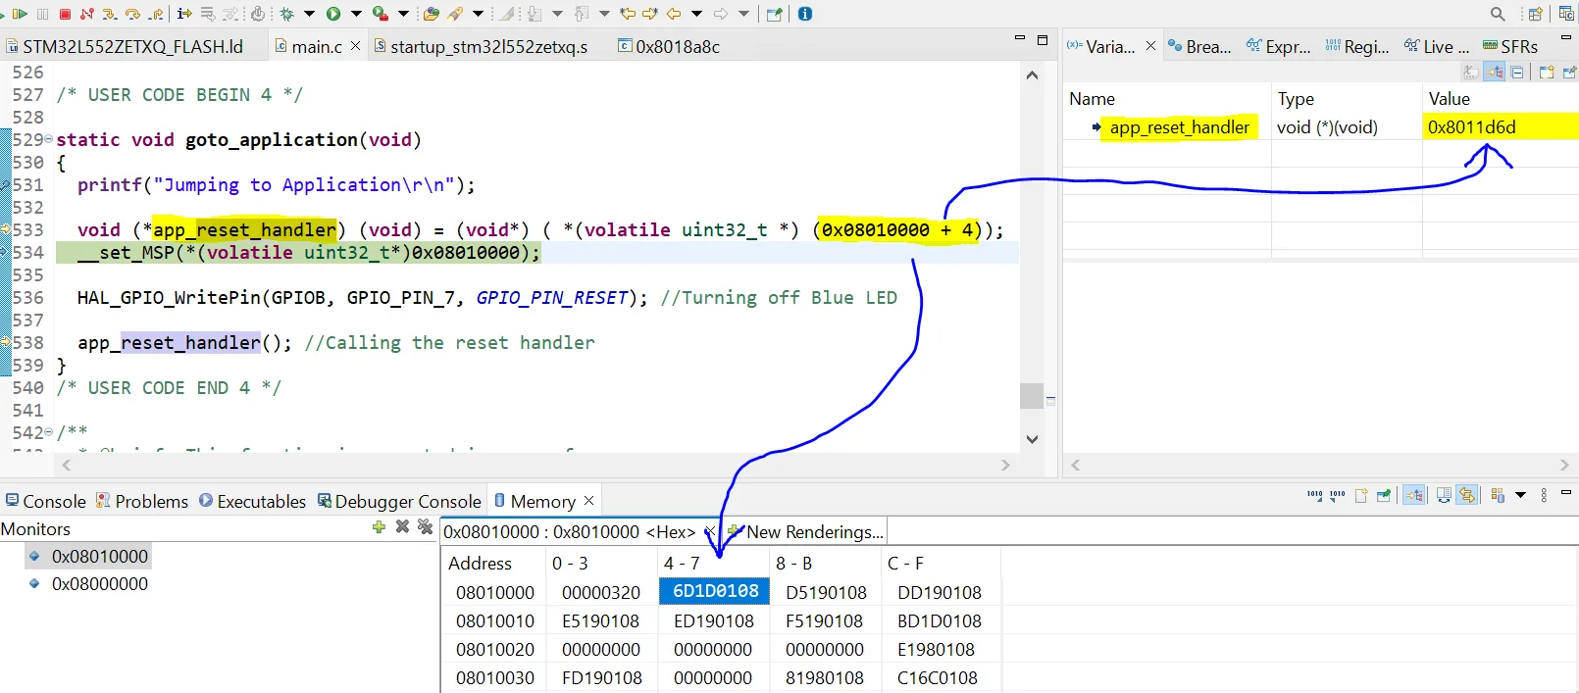Screen dimensions: 1579x693
Task: Add a new memory monitor with green plus
Action: [379, 527]
